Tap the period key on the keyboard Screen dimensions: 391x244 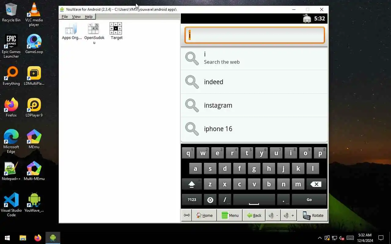coord(283,200)
